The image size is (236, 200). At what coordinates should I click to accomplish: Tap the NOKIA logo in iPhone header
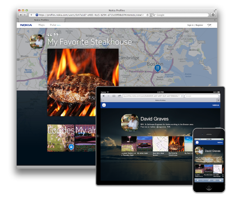tap(220, 142)
